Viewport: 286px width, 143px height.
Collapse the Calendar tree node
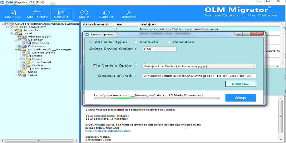coord(16,40)
